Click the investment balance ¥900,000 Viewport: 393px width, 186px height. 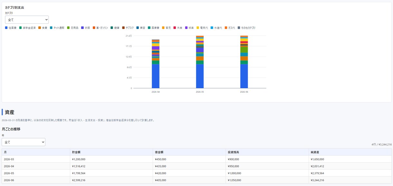pyautogui.click(x=233, y=159)
